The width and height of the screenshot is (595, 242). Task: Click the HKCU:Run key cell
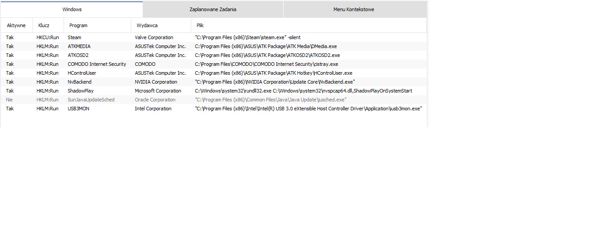pyautogui.click(x=48, y=37)
